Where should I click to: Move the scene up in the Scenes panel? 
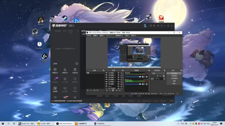94,90
